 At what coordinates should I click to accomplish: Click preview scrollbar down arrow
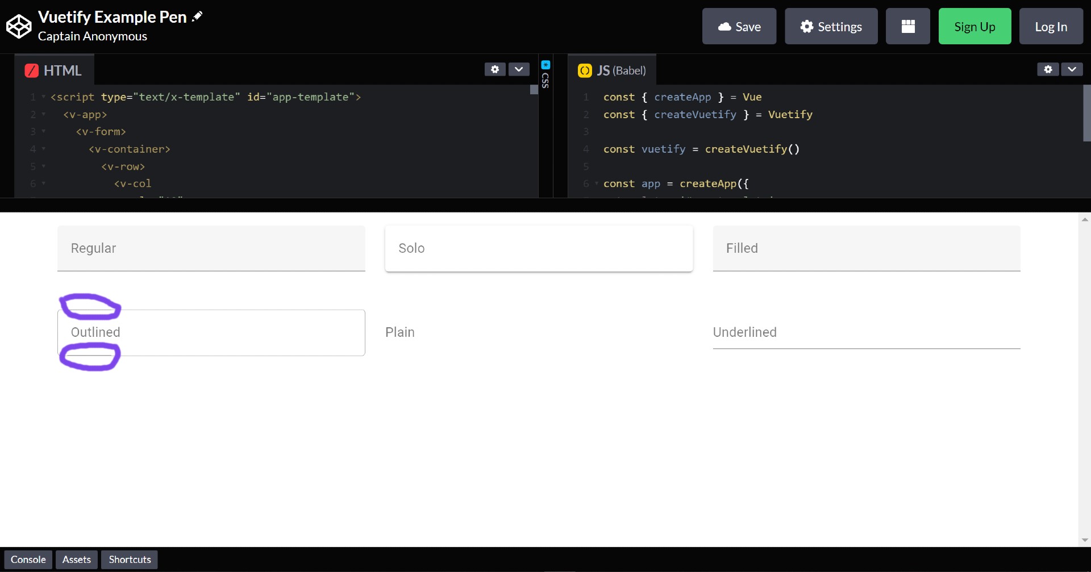(x=1085, y=540)
